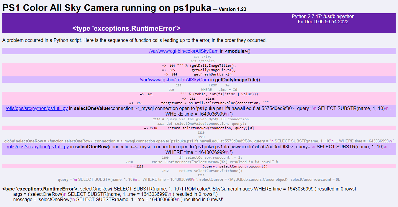Open ps1util.py link in selectOneValue frame
This screenshot has height=207, width=398.
tap(37, 109)
